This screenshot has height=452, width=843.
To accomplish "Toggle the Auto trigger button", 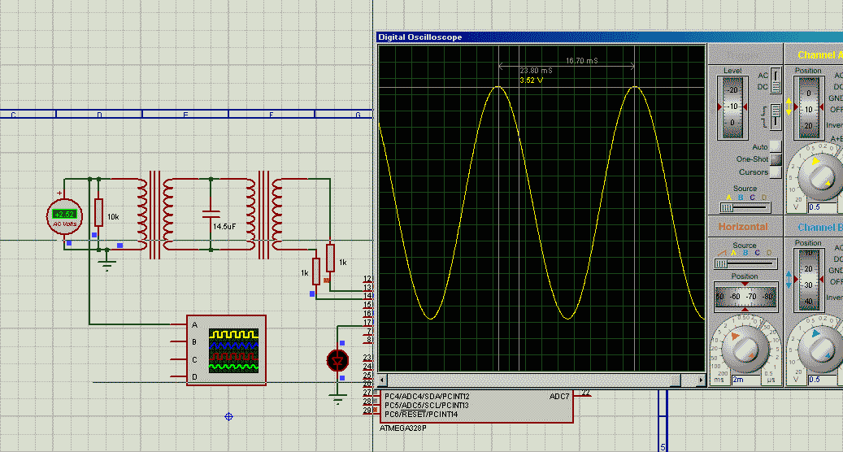I will [776, 146].
